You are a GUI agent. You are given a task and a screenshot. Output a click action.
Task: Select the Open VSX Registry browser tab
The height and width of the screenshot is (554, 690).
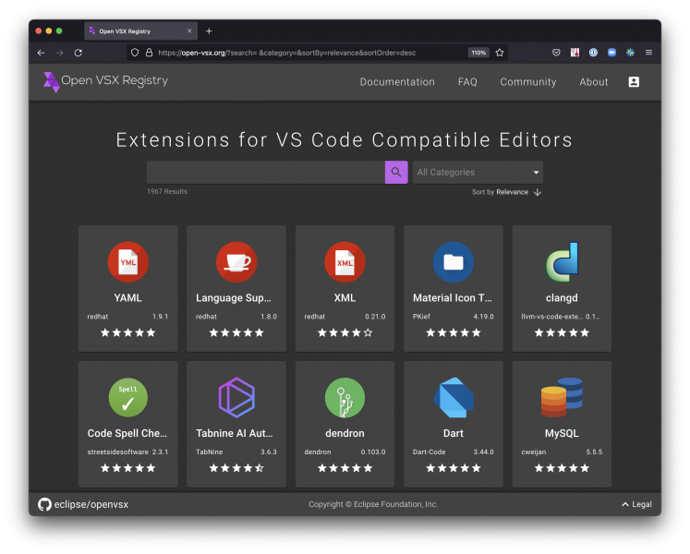[140, 31]
